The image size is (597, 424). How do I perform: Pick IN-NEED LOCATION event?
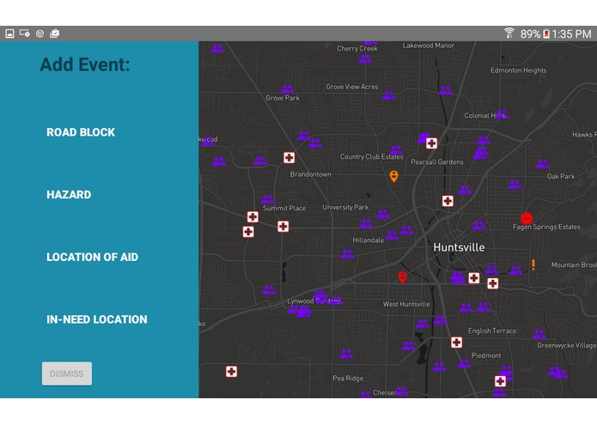pos(97,319)
